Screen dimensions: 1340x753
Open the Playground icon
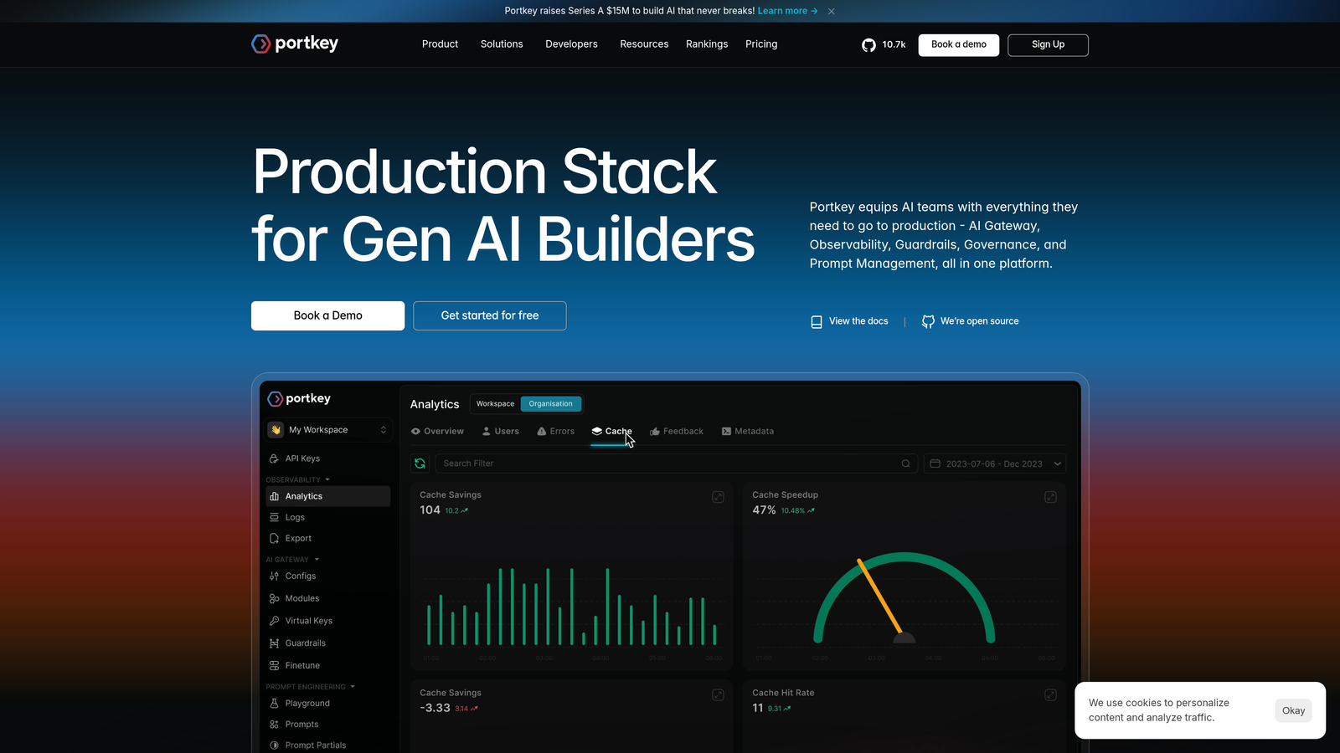[275, 703]
